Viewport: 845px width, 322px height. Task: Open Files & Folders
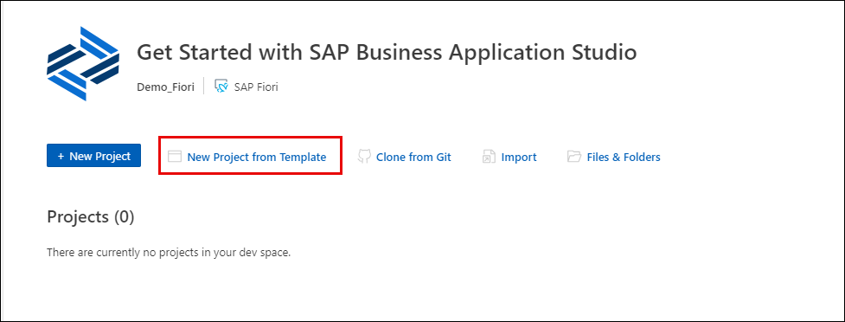click(x=624, y=158)
